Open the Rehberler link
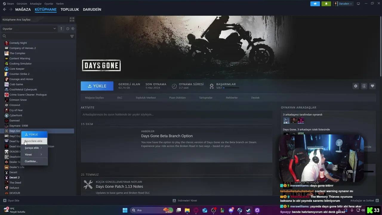 point(232,98)
